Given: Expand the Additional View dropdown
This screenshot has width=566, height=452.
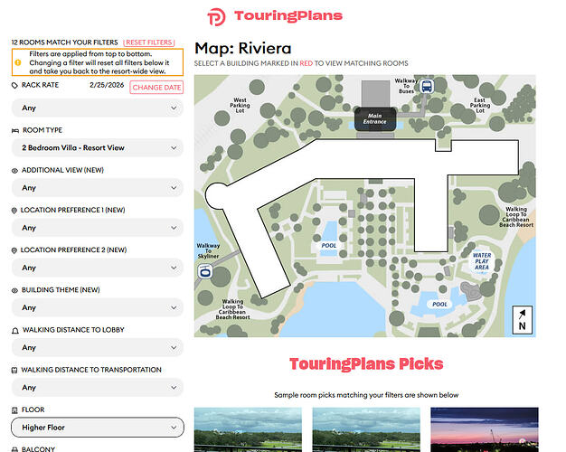Looking at the screenshot, I should (x=97, y=188).
